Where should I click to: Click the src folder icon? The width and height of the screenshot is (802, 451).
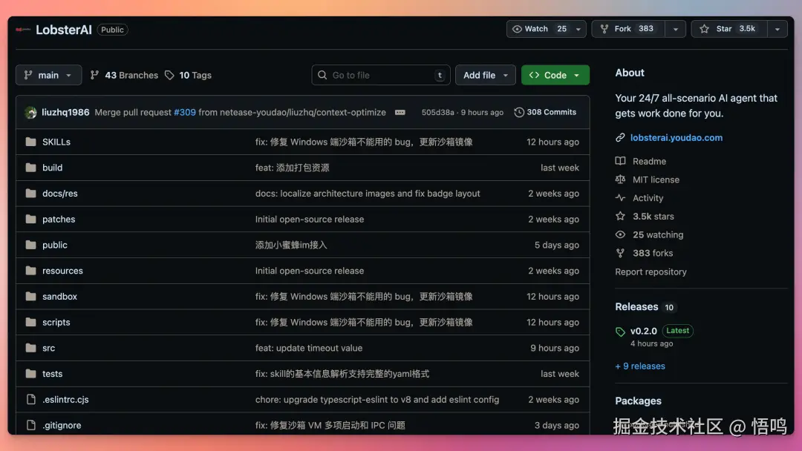[30, 348]
